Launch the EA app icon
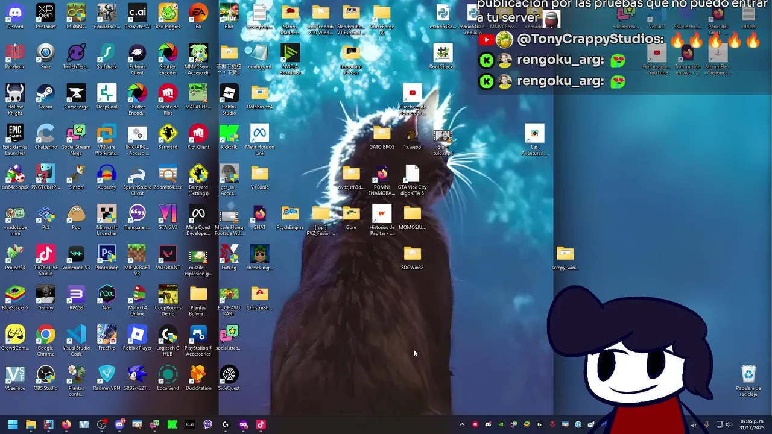The height and width of the screenshot is (434, 772). pos(198,16)
